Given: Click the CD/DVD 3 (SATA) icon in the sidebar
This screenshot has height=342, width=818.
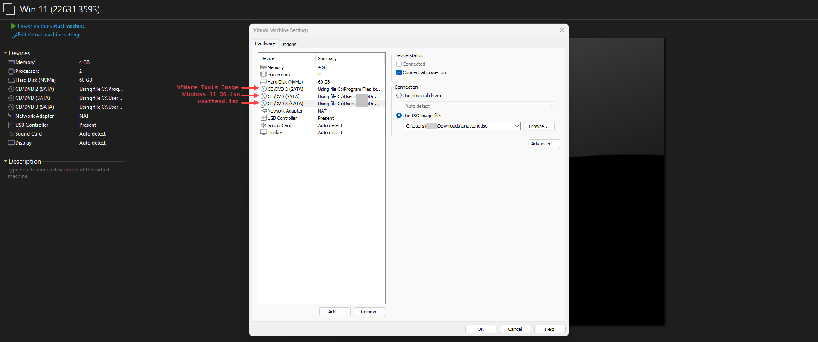Looking at the screenshot, I should 11,107.
